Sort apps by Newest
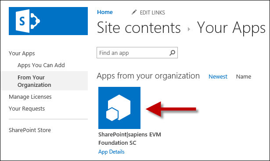 pyautogui.click(x=218, y=76)
